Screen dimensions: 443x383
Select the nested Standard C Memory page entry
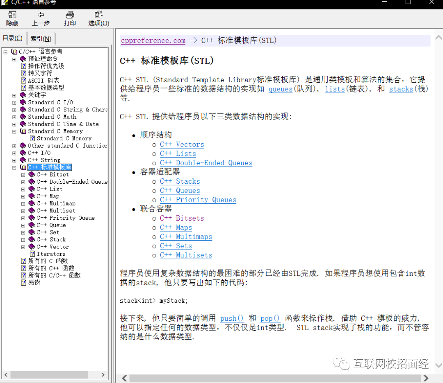[64, 138]
